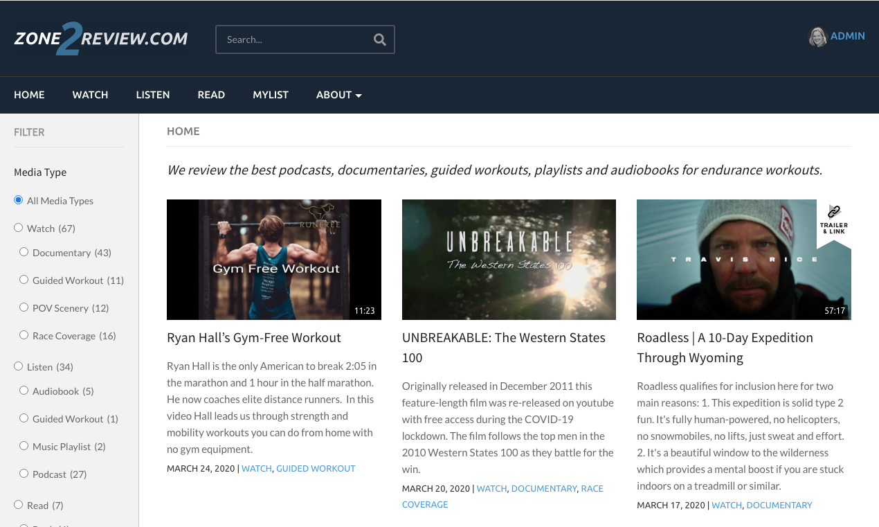Image resolution: width=879 pixels, height=527 pixels.
Task: Click the 57:17 duration label
Action: (x=835, y=311)
